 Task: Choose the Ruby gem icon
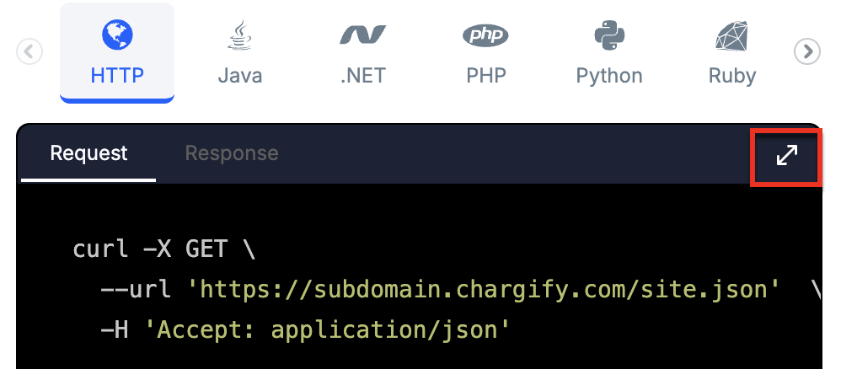731,35
